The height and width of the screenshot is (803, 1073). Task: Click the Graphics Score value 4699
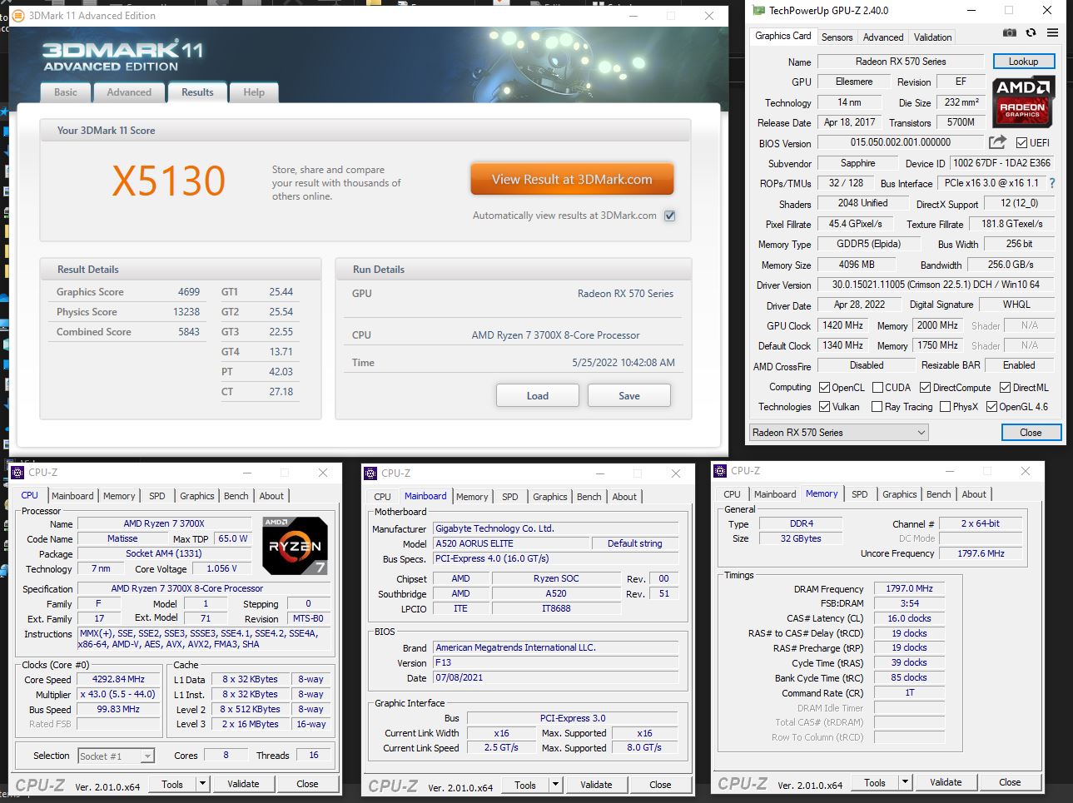click(189, 292)
